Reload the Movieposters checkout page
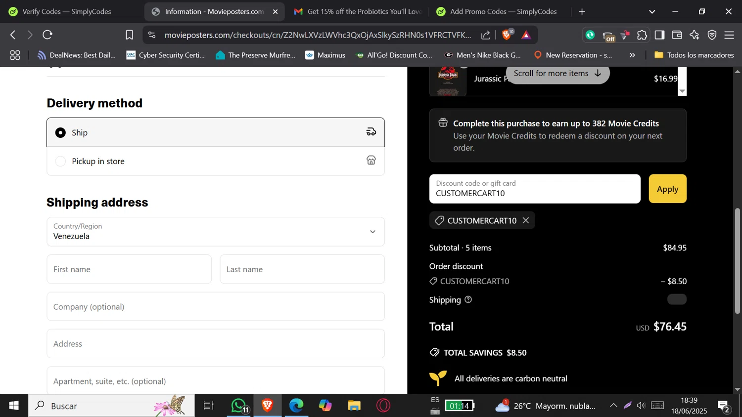Image resolution: width=742 pixels, height=417 pixels. point(47,35)
